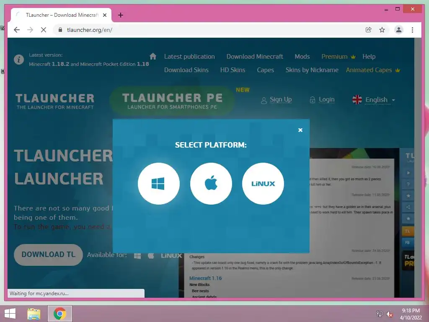Open a new browser tab
The height and width of the screenshot is (322, 429).
tap(121, 15)
